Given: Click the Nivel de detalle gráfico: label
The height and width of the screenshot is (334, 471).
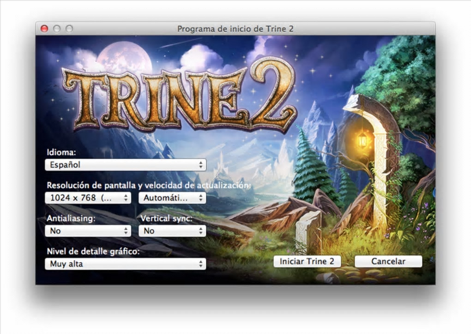Looking at the screenshot, I should click(x=93, y=251).
